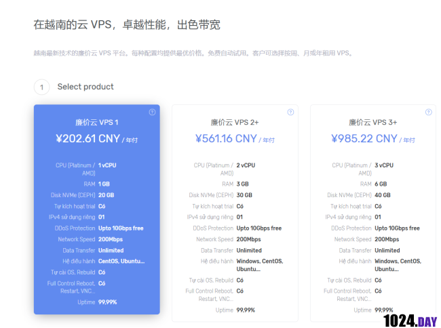The width and height of the screenshot is (441, 328).
Task: Click the question mark icon on VPS 2+ card
Action: 290,112
